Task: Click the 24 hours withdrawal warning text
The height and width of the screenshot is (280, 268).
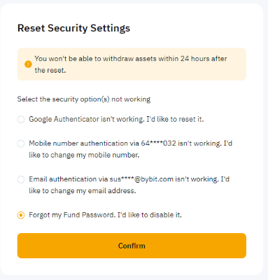Action: [x=131, y=64]
